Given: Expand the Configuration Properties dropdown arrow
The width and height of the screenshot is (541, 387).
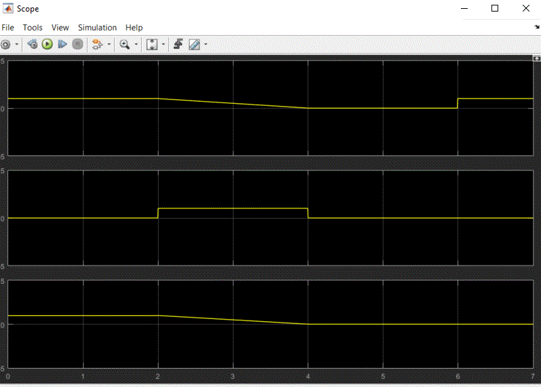Looking at the screenshot, I should pos(17,44).
